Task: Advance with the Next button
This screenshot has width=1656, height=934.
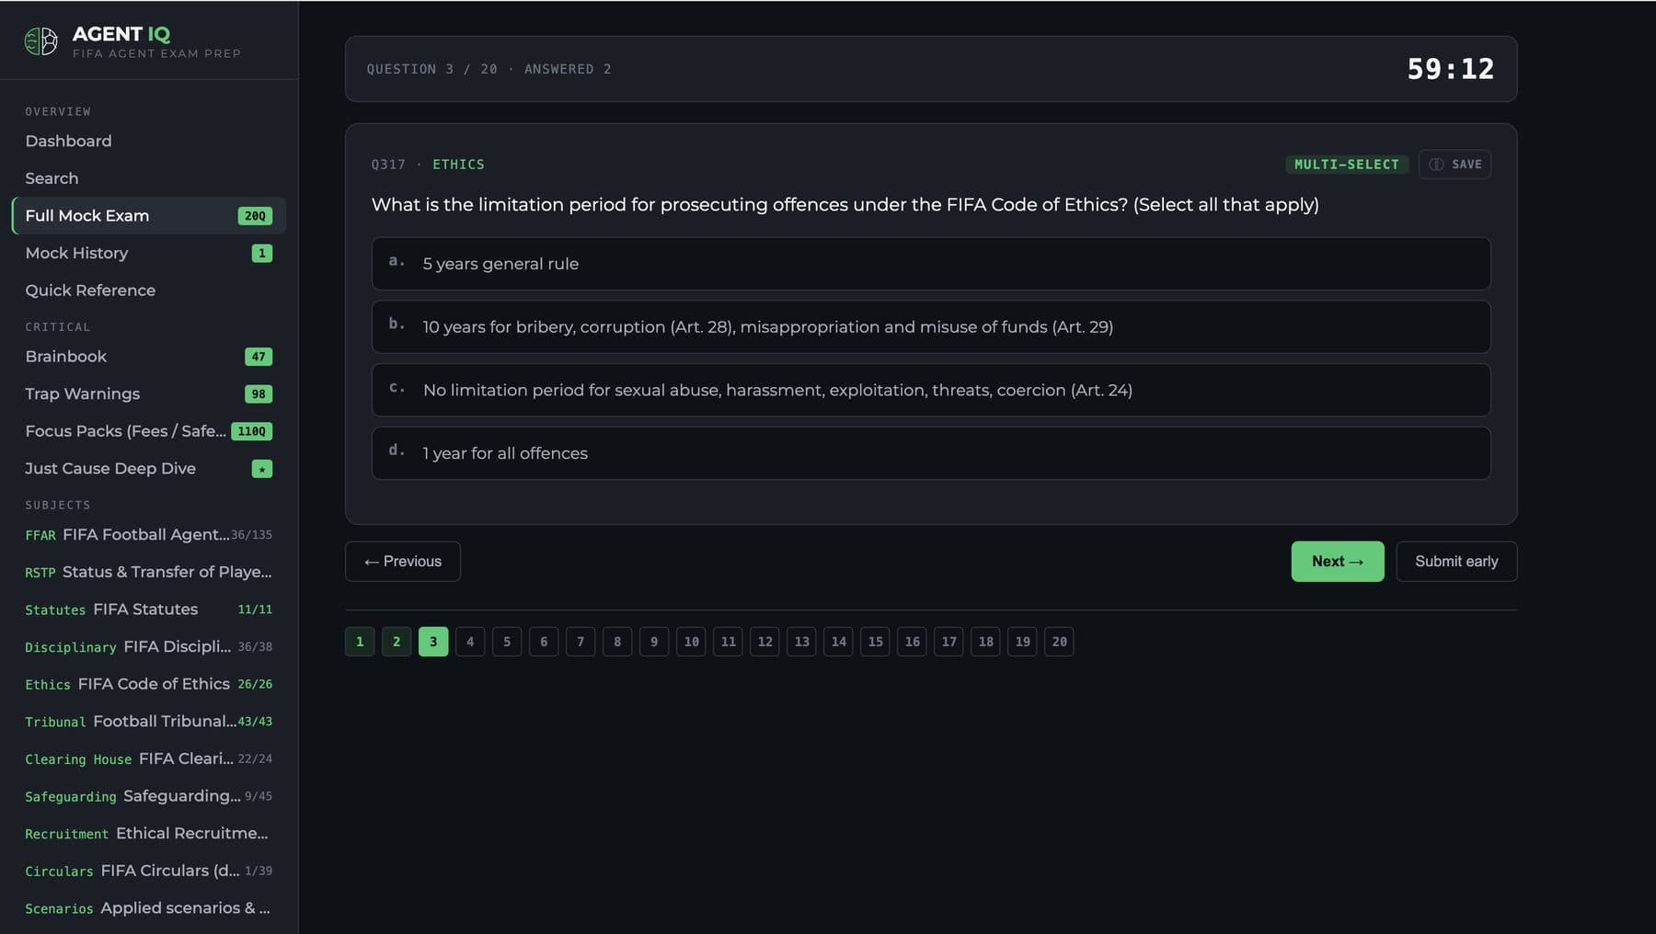Action: tap(1338, 562)
